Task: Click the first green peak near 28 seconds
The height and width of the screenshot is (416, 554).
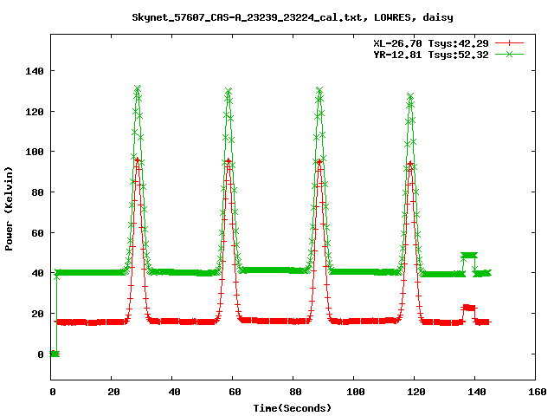Action: 138,88
